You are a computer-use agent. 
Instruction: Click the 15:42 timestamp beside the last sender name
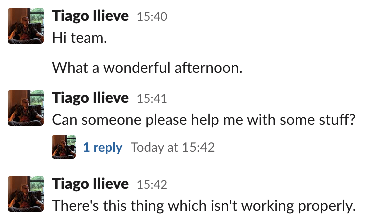(152, 185)
